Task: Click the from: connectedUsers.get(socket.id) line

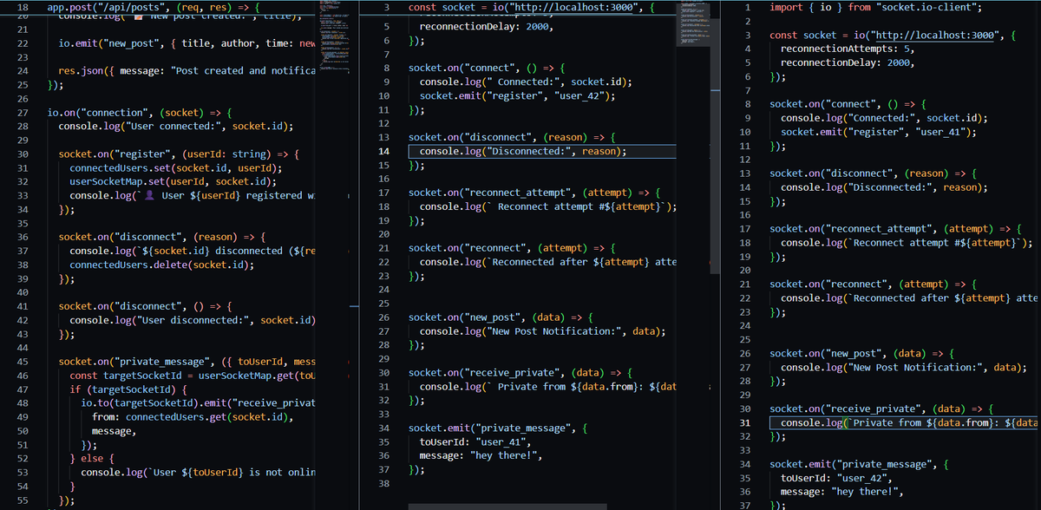Action: (x=193, y=418)
